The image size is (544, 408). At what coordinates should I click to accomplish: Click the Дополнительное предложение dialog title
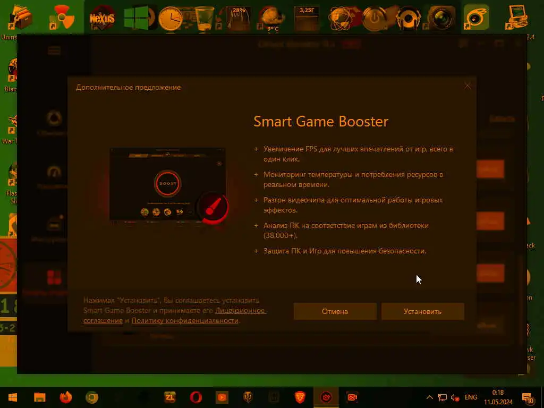click(x=129, y=88)
